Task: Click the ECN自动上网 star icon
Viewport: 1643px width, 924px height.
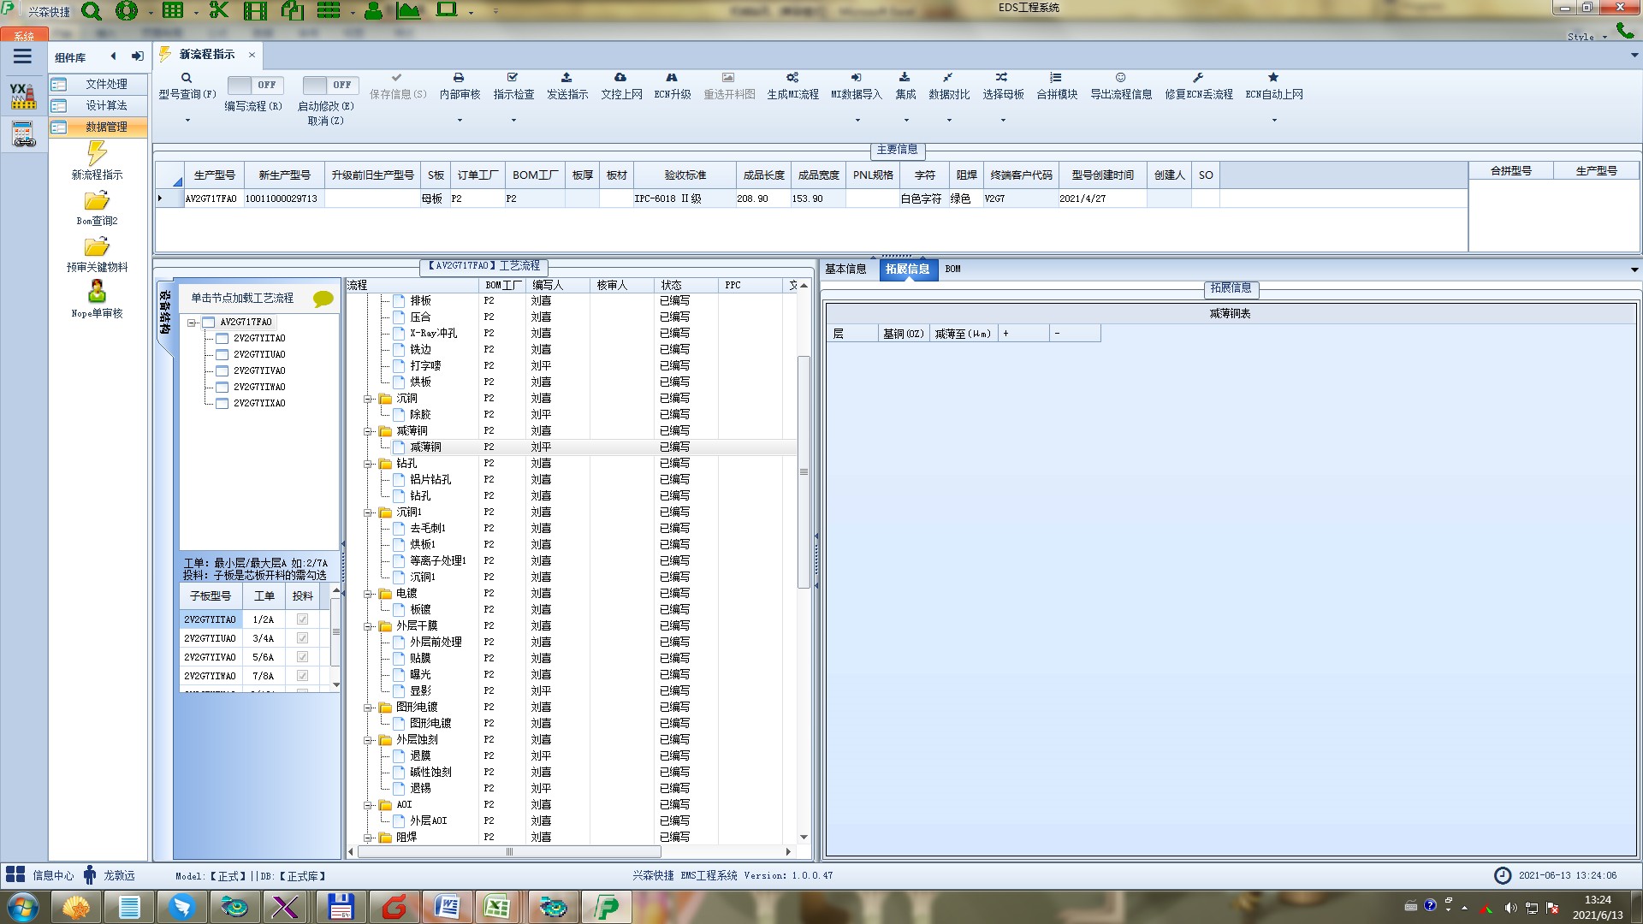Action: 1273,78
